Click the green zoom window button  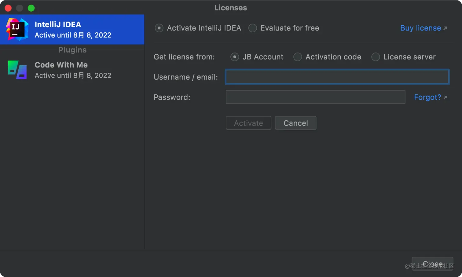point(31,8)
